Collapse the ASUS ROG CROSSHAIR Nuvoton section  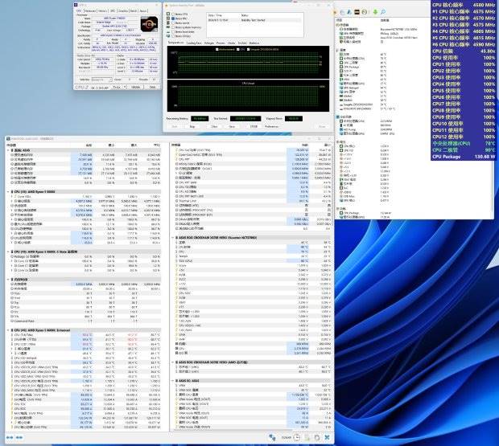(172, 238)
